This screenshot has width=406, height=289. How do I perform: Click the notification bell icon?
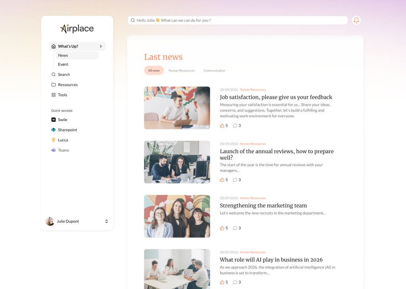(356, 20)
